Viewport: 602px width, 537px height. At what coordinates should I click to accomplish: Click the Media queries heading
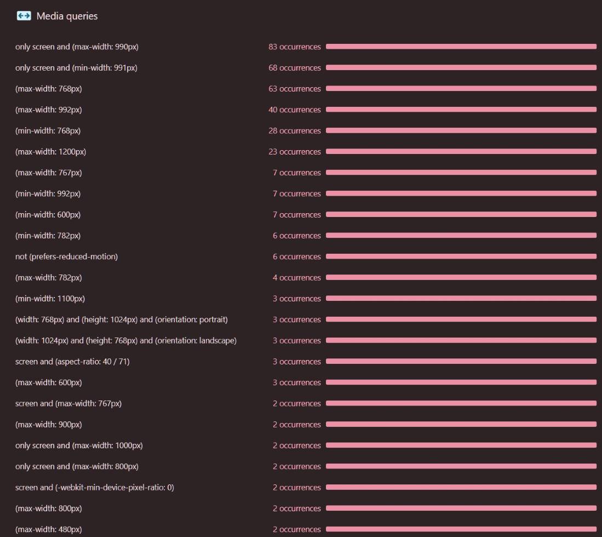[x=67, y=16]
